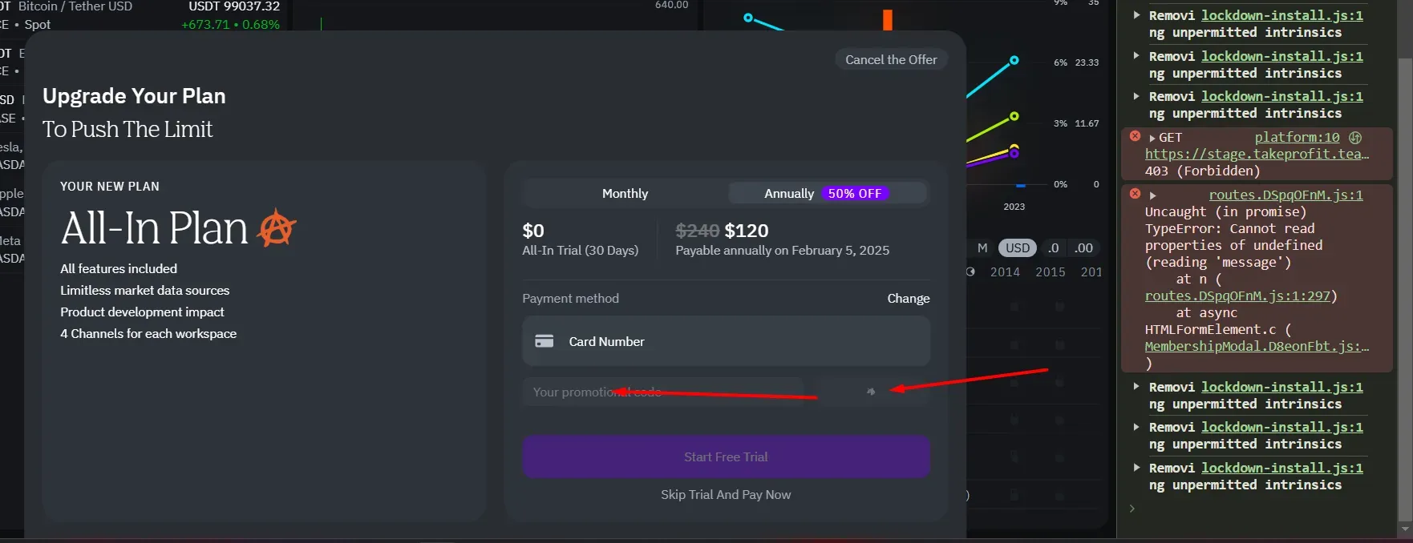Click the pie icon left of 2014
This screenshot has width=1413, height=543.
coord(970,272)
